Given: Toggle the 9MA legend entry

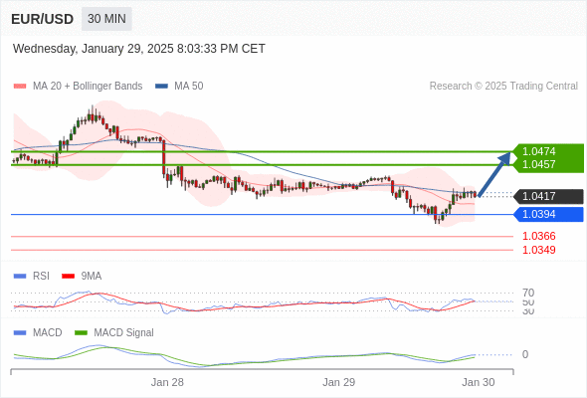Looking at the screenshot, I should pos(82,276).
